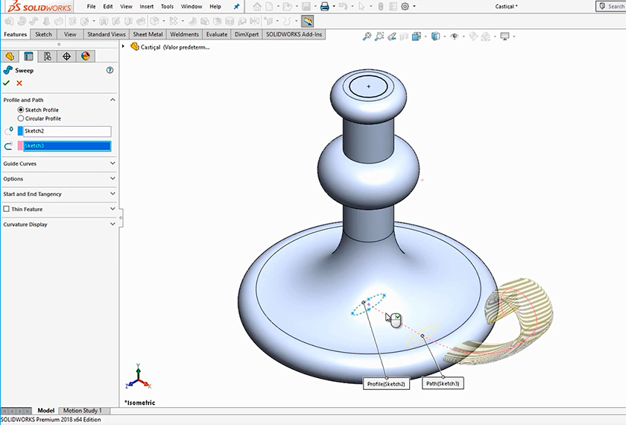Expand the Castiçal tree node arrow
The height and width of the screenshot is (425, 626).
click(x=124, y=46)
